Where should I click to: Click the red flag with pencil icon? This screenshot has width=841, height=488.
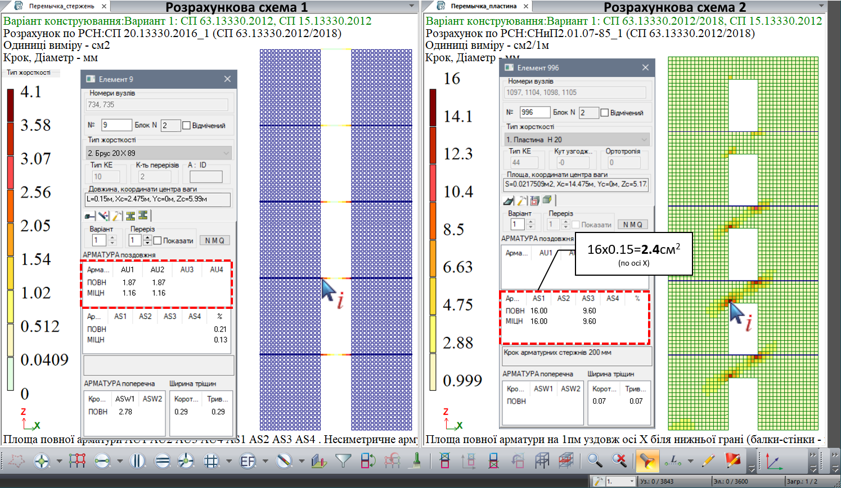tap(732, 461)
